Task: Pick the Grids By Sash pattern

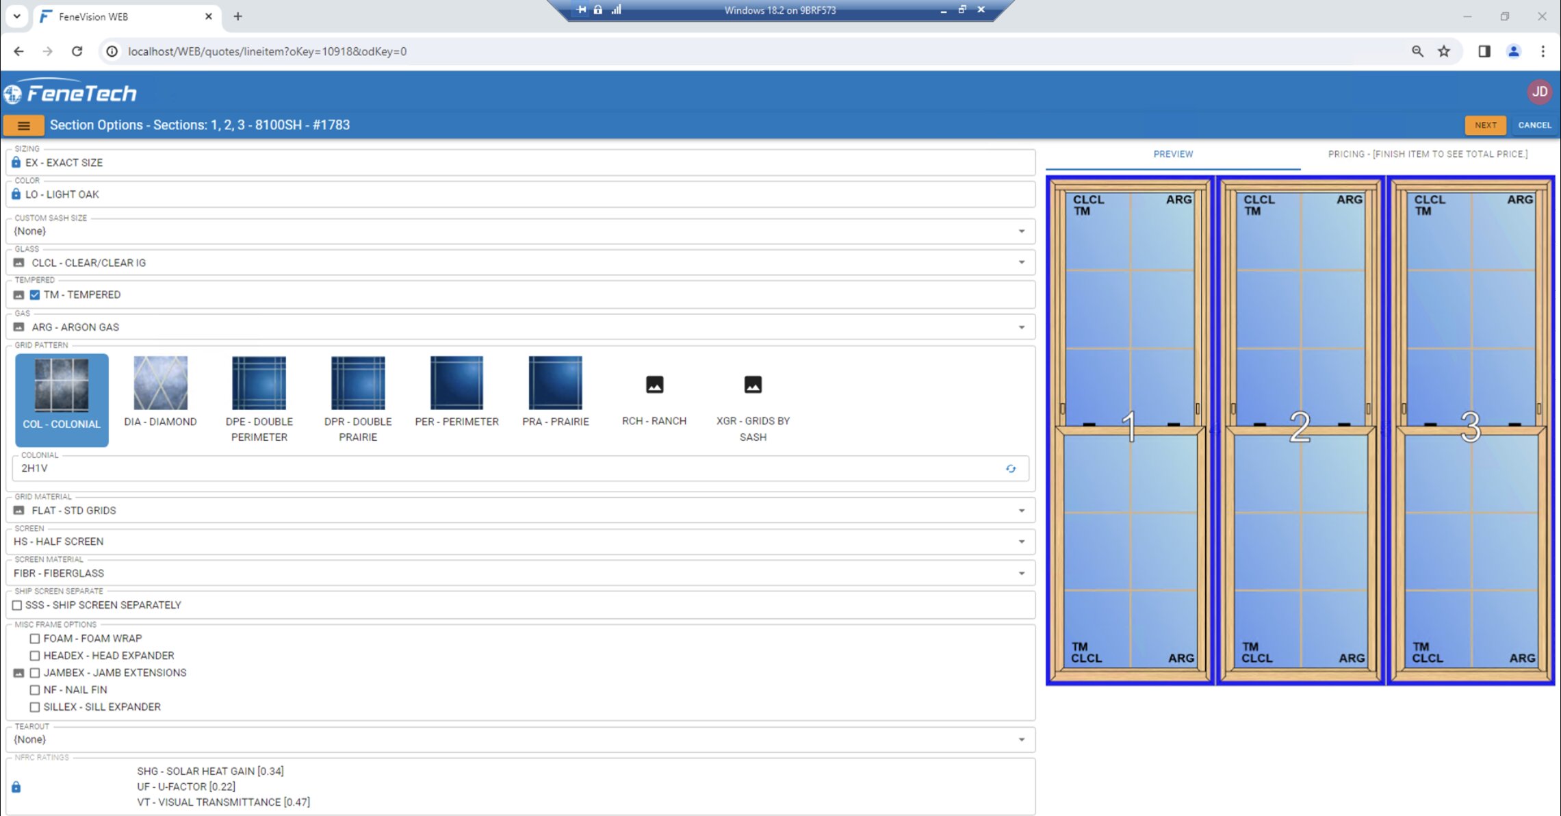Action: click(753, 398)
